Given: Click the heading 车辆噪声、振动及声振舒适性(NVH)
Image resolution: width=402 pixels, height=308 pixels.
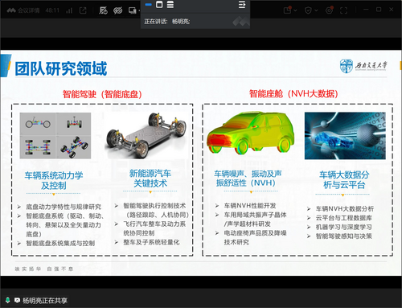Looking at the screenshot, I should coord(248,179).
